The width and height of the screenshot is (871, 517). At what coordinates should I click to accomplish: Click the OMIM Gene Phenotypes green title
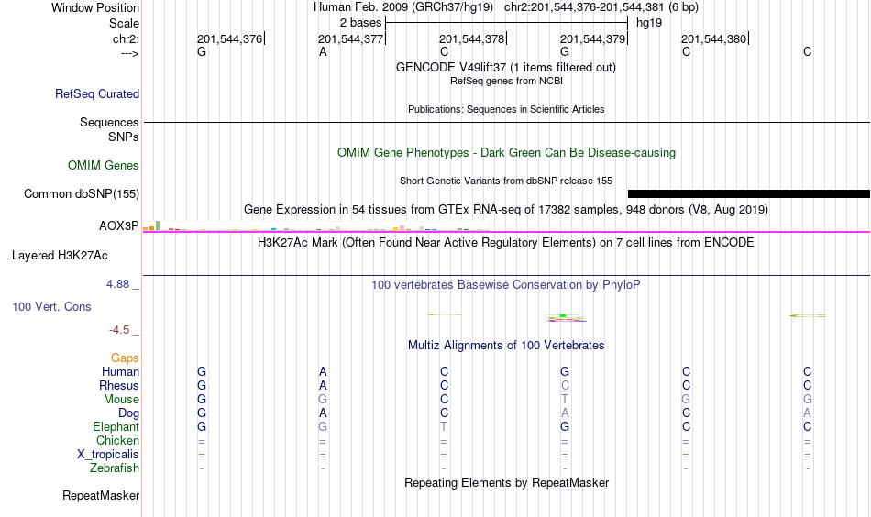[x=507, y=153]
